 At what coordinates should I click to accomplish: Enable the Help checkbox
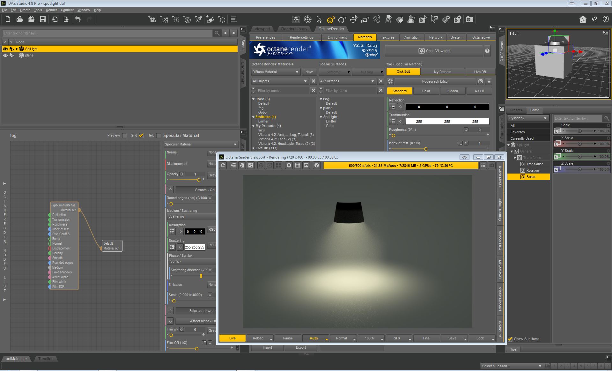pos(159,136)
